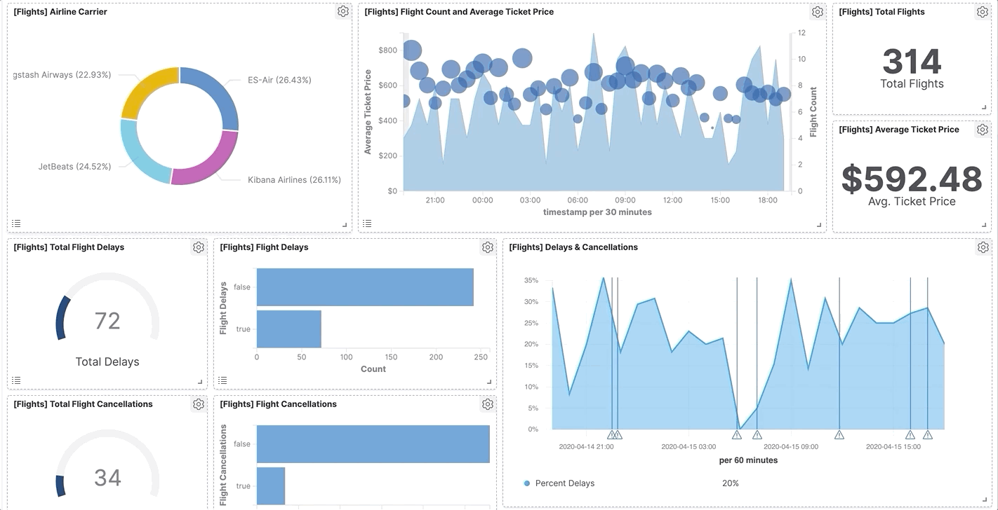This screenshot has width=998, height=510.
Task: Click the Percent Delays legend color dot
Action: pyautogui.click(x=527, y=483)
